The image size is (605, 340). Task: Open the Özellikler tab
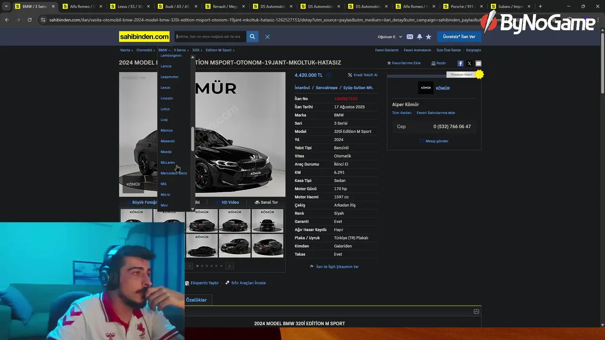196,300
